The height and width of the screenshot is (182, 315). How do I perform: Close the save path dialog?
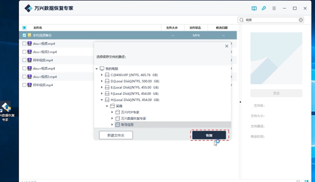[226, 46]
